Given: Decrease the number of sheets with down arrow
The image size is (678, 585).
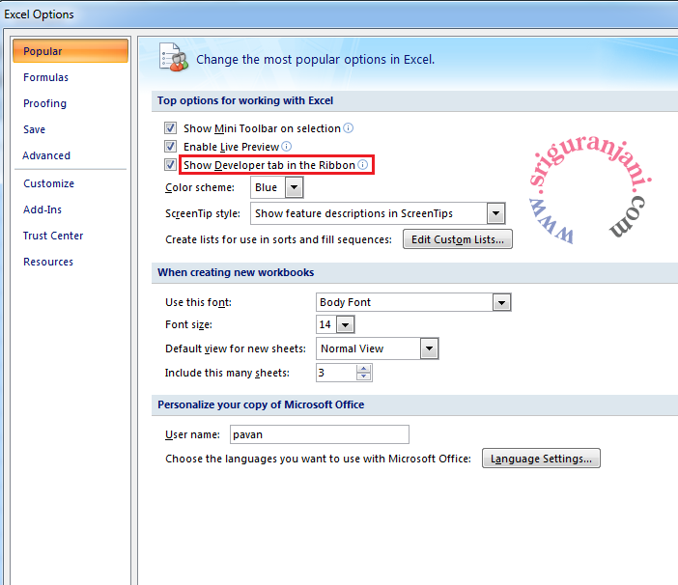Looking at the screenshot, I should click(364, 376).
